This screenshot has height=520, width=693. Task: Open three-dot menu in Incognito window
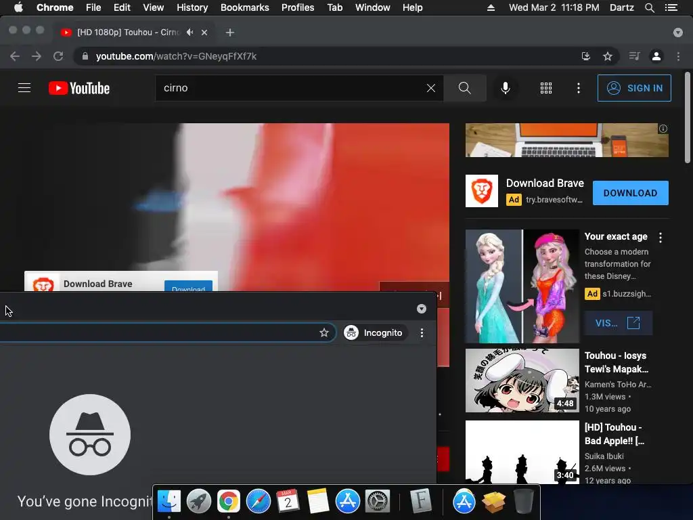422,332
